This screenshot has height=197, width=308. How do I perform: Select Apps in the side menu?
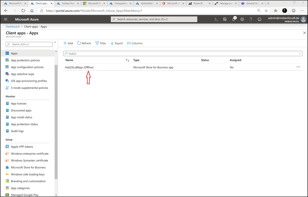click(x=27, y=53)
